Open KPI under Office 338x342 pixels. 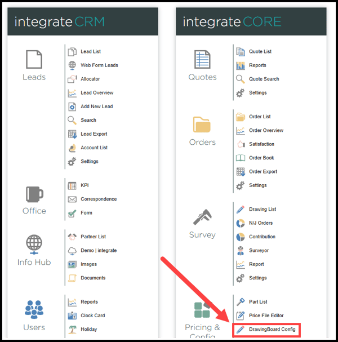[84, 185]
